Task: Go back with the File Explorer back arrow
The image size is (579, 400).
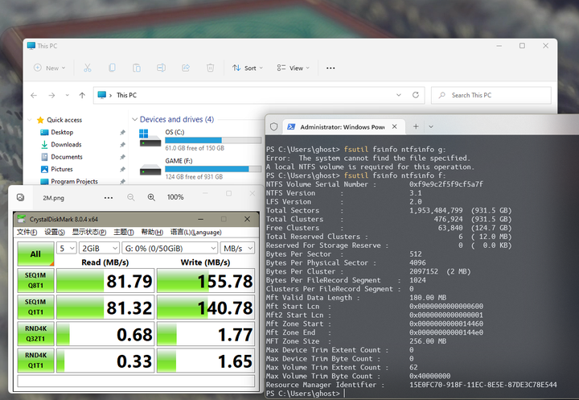Action: click(34, 96)
